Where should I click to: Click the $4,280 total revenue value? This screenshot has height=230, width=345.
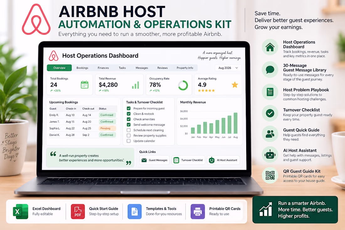click(108, 85)
